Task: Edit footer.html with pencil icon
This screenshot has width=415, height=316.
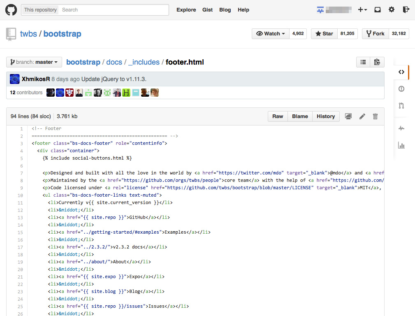Action: click(362, 116)
